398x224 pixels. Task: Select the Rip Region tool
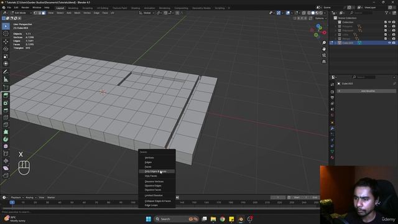[x=6, y=175]
